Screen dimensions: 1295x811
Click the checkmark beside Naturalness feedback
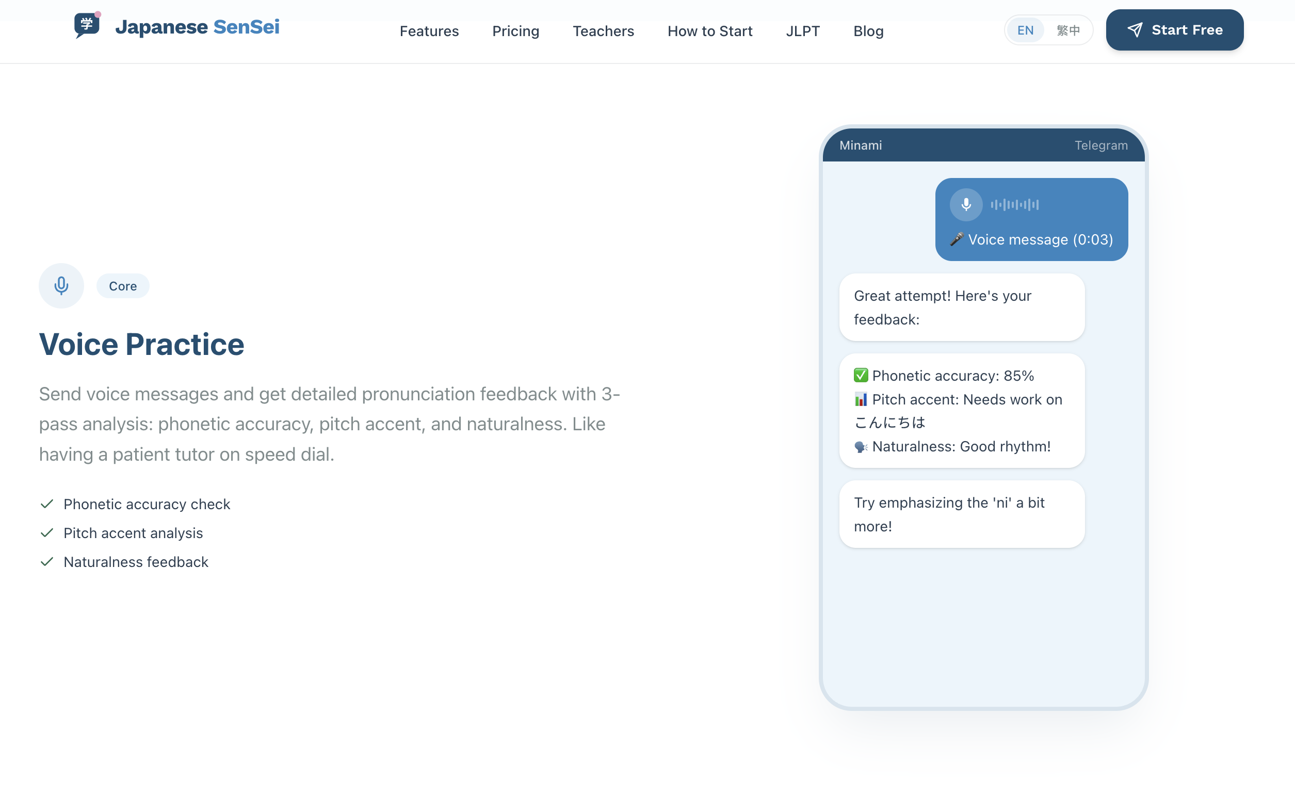46,562
